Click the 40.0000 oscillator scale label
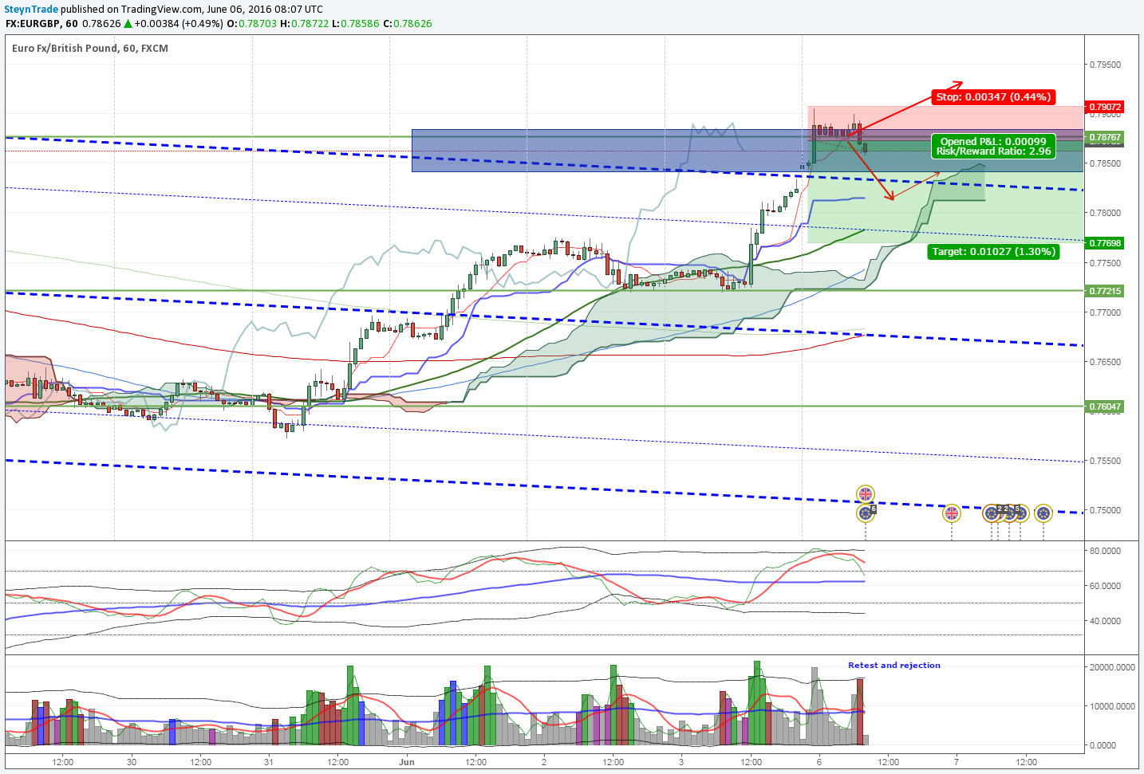This screenshot has width=1144, height=774. (x=1105, y=621)
